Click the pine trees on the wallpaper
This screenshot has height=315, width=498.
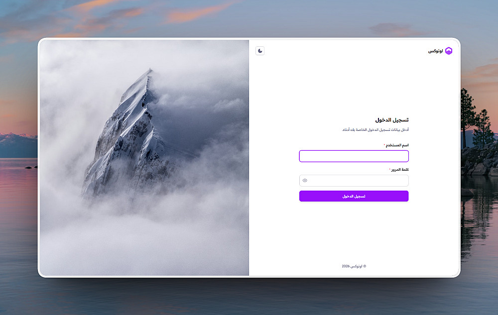pos(477,127)
